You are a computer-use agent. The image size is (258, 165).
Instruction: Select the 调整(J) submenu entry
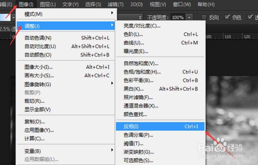coord(66,26)
